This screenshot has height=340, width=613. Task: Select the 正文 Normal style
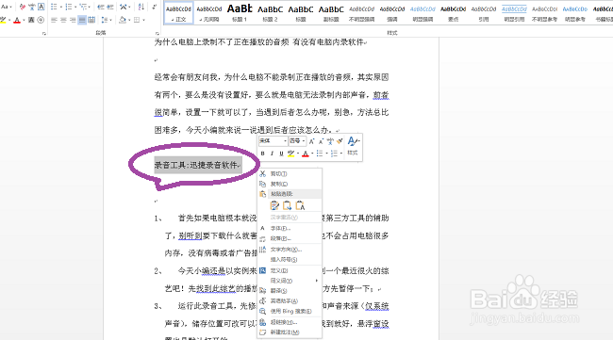tap(178, 13)
